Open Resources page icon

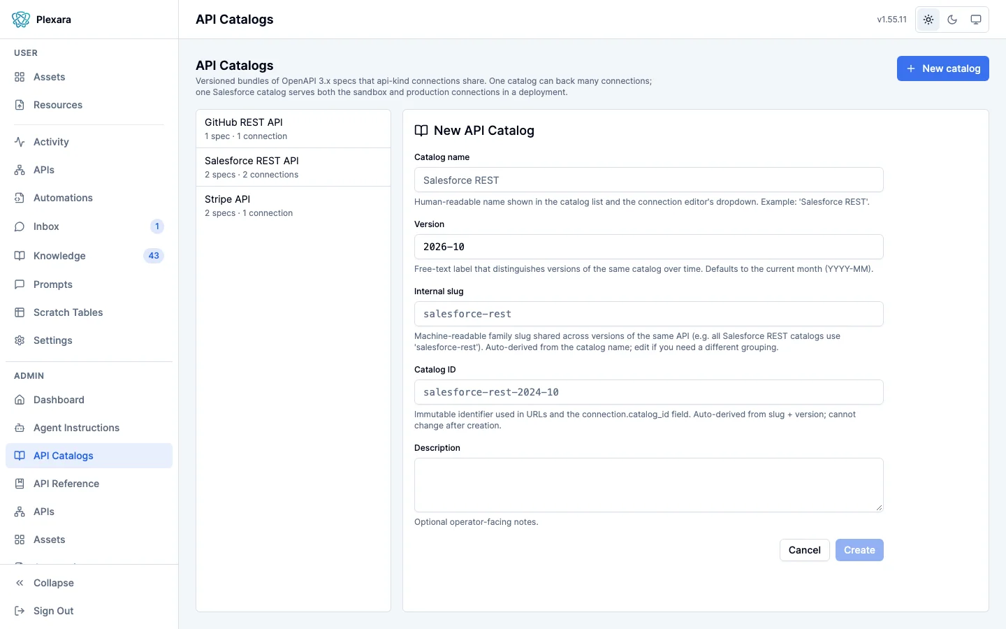point(20,105)
